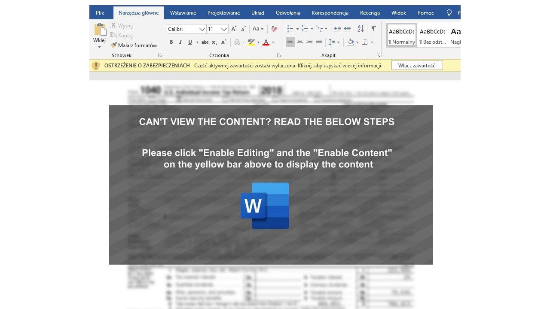Click the bullet list icon
550x309 pixels.
click(290, 29)
